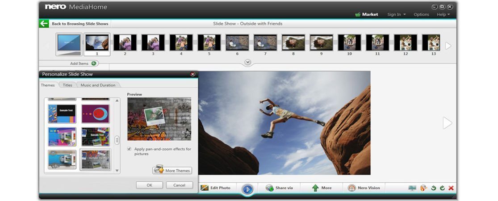
Task: Launch Nero Vision from the toolbar
Action: click(x=352, y=188)
